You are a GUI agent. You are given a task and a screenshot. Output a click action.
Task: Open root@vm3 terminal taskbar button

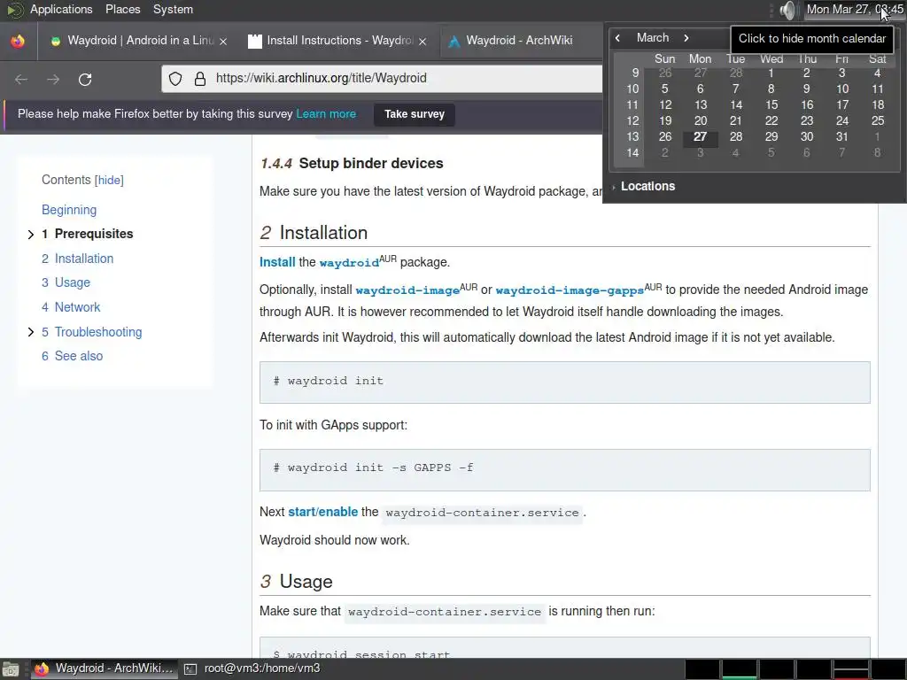click(x=252, y=668)
